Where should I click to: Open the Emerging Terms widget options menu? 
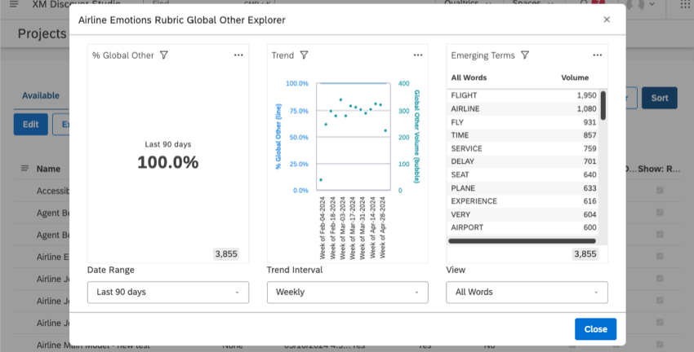click(x=598, y=55)
